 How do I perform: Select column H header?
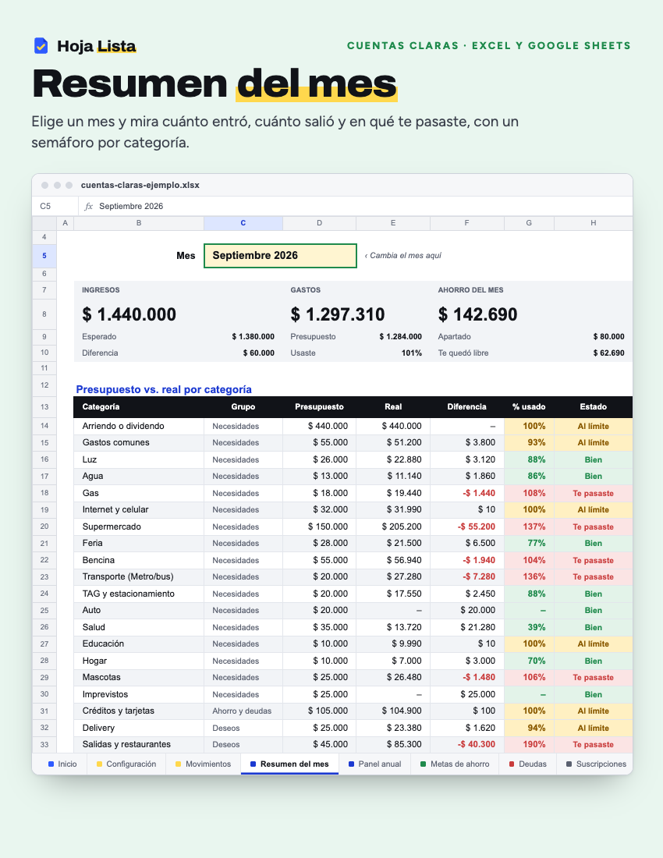[x=593, y=223]
